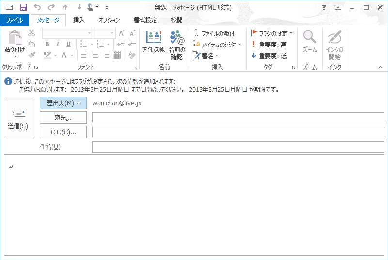Open Quick Access Toolbar customize arrow
388x260 pixels.
(107, 8)
